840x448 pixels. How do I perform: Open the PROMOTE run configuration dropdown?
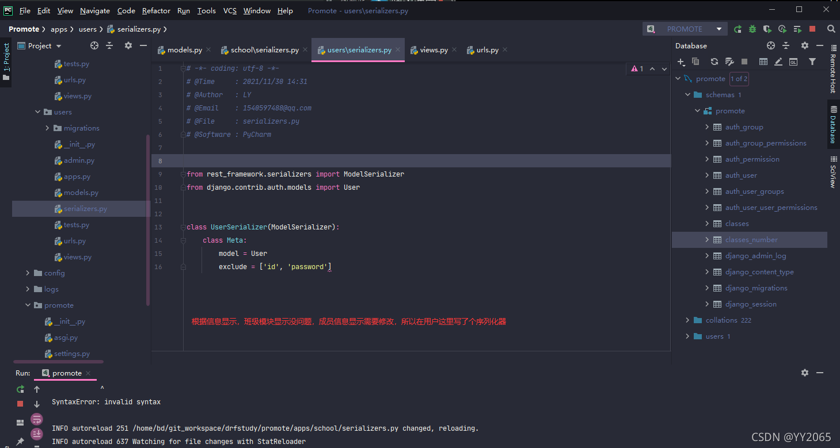[x=685, y=29]
